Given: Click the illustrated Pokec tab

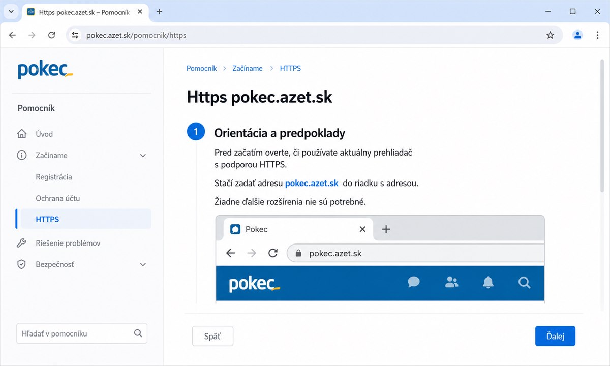Looking at the screenshot, I should (x=298, y=229).
